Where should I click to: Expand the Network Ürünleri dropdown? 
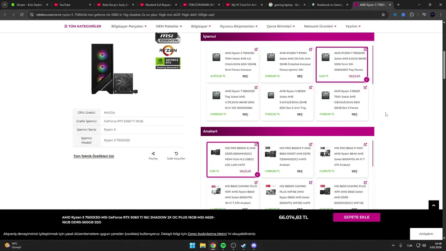[320, 26]
